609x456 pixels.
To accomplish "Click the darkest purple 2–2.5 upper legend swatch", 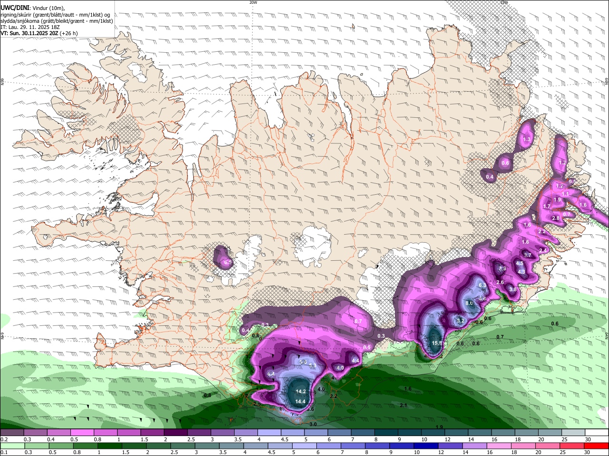I will (176, 432).
